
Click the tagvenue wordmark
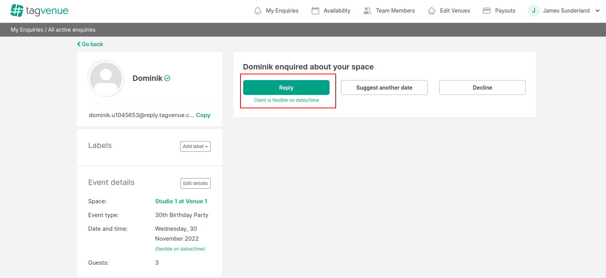pos(47,11)
